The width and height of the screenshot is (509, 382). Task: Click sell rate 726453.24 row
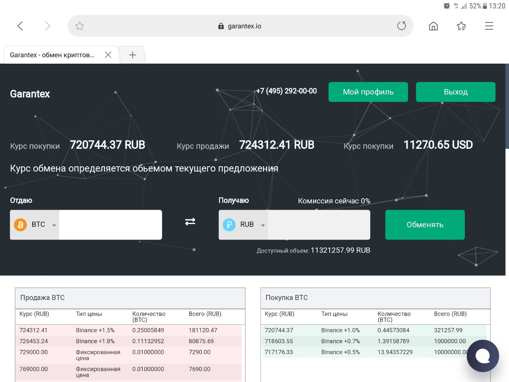pyautogui.click(x=128, y=341)
